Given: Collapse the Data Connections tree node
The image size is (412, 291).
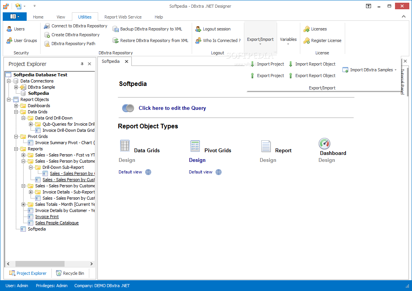Looking at the screenshot, I should [9, 81].
